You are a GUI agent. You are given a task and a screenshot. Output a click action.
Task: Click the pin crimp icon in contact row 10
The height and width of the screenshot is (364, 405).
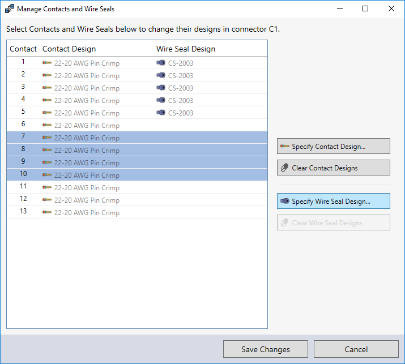[47, 175]
